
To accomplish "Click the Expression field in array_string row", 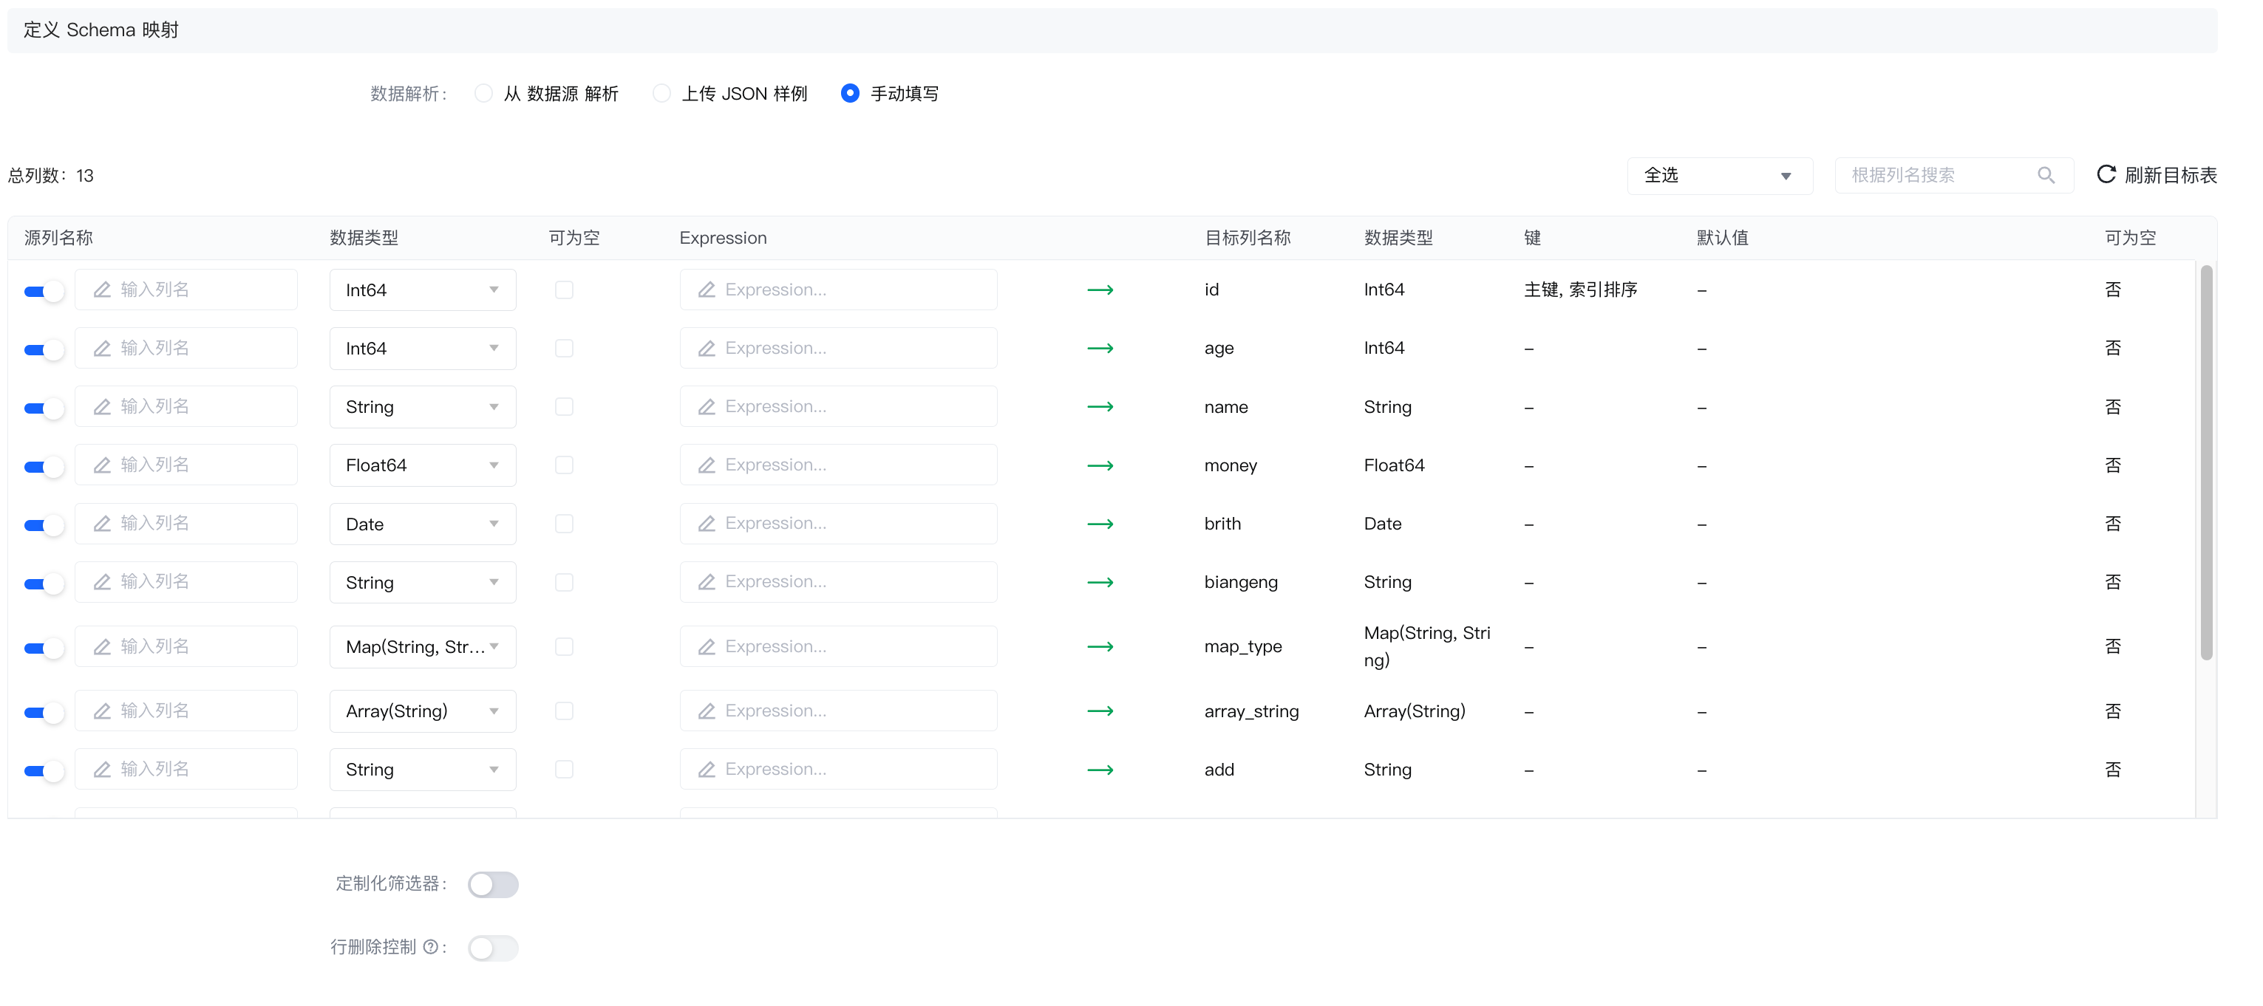I will click(x=838, y=711).
